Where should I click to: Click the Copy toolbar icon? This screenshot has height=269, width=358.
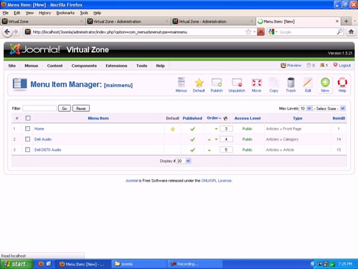point(273,85)
